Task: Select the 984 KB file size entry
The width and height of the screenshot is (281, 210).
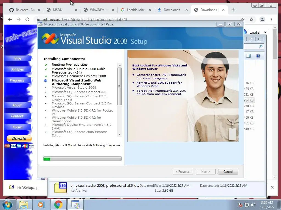Action: pyautogui.click(x=249, y=100)
